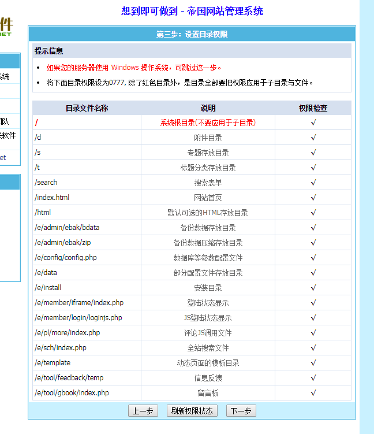
Task: Select the /e/member/login/loginjs.php entry
Action: (78, 318)
